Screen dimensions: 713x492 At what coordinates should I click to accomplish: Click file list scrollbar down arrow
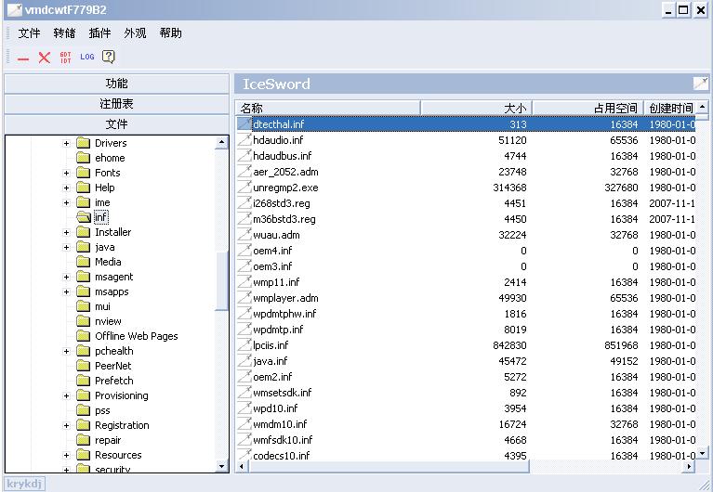coord(703,452)
